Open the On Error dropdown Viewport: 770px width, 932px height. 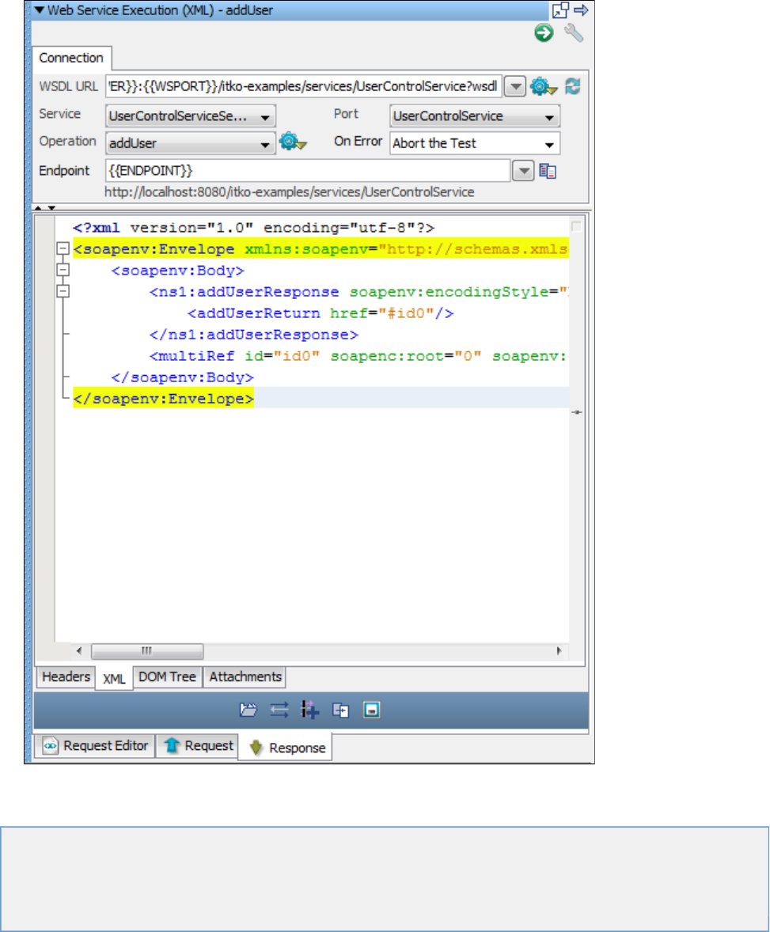475,143
